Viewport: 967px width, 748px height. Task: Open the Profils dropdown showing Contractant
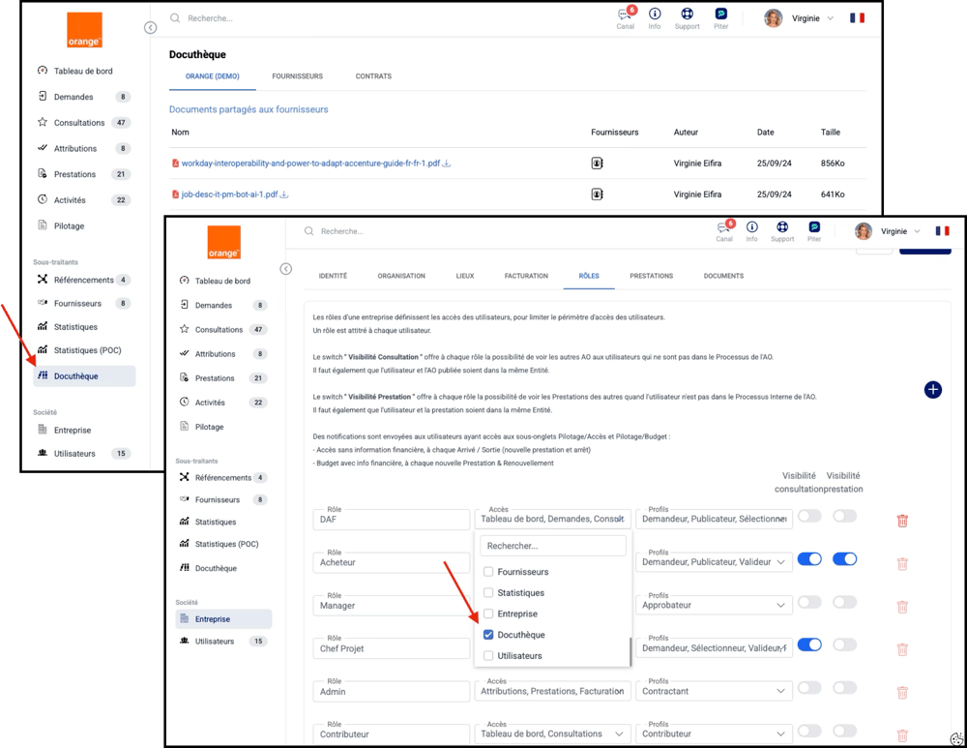[x=715, y=691]
